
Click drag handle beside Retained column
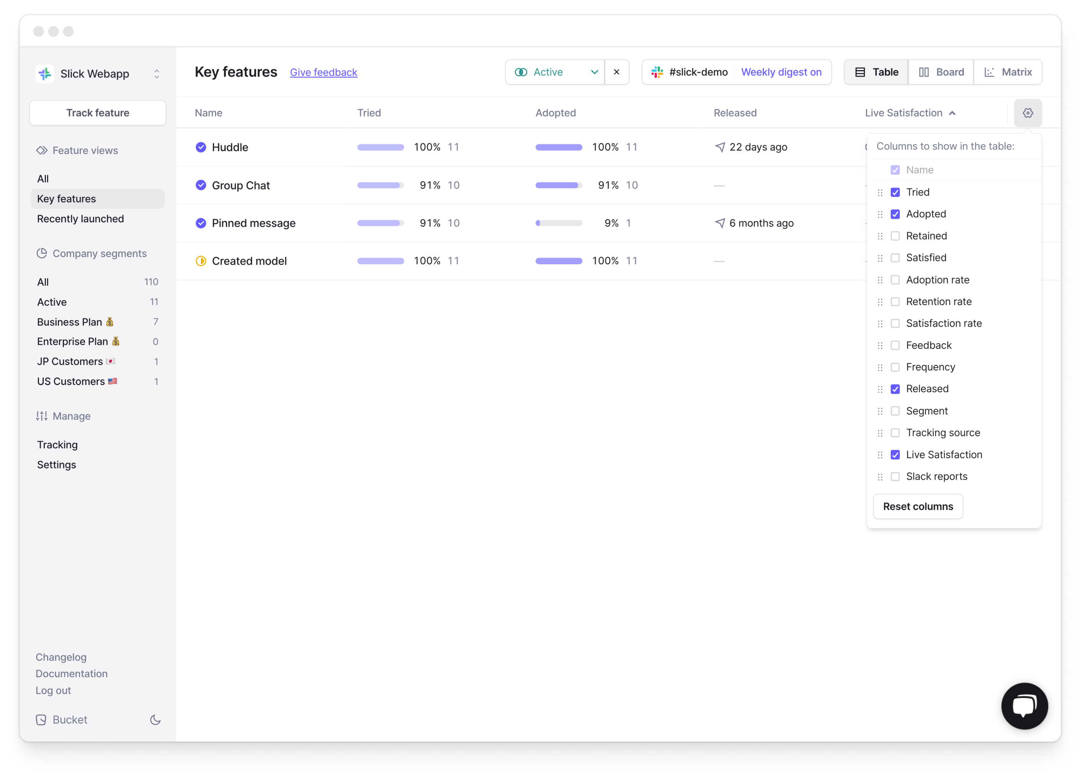tap(880, 236)
